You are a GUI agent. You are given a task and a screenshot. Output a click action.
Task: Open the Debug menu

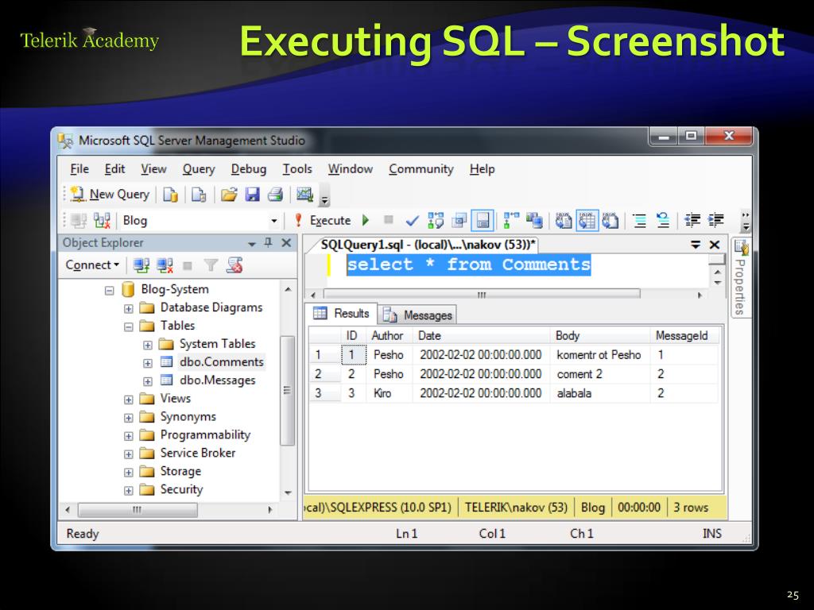(249, 169)
